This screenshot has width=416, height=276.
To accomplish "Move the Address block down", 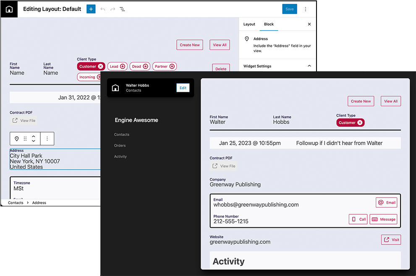I will 34,141.
